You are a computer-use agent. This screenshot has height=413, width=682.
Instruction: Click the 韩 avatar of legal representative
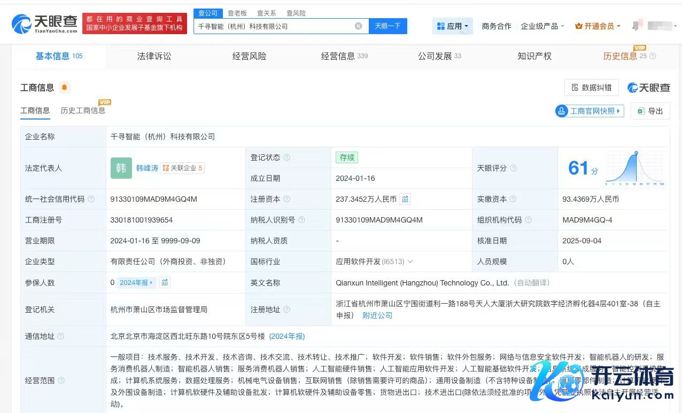[121, 168]
